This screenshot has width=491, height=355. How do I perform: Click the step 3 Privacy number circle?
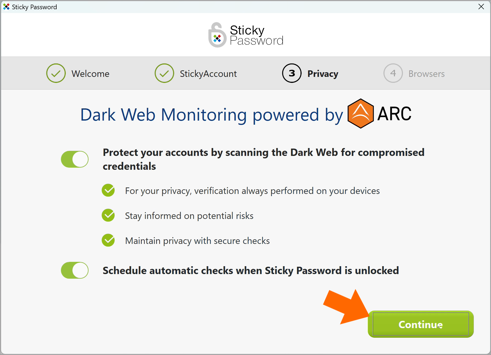pos(292,73)
